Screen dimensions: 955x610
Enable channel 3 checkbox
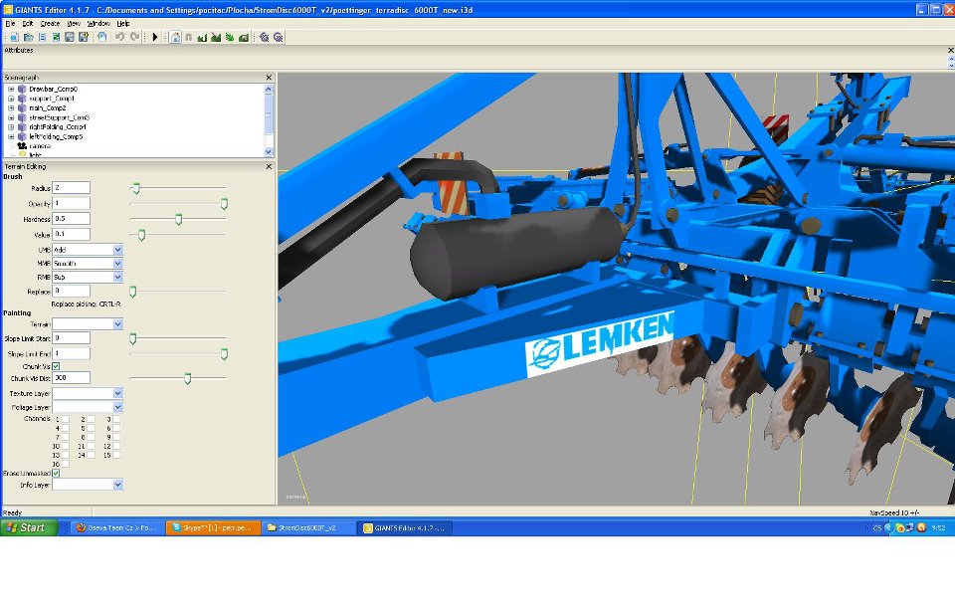pyautogui.click(x=116, y=419)
